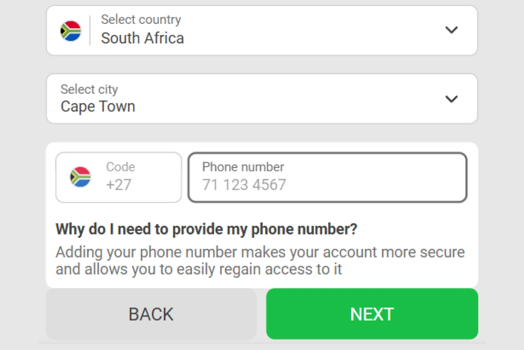Click the "Phone number" field label
This screenshot has height=350, width=524.
(x=243, y=167)
